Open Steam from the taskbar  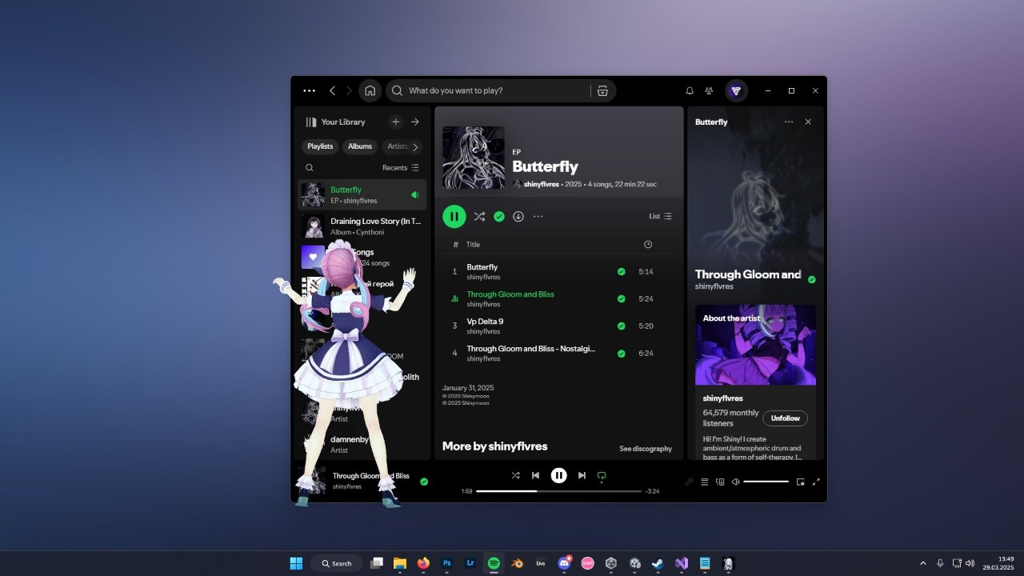point(658,563)
